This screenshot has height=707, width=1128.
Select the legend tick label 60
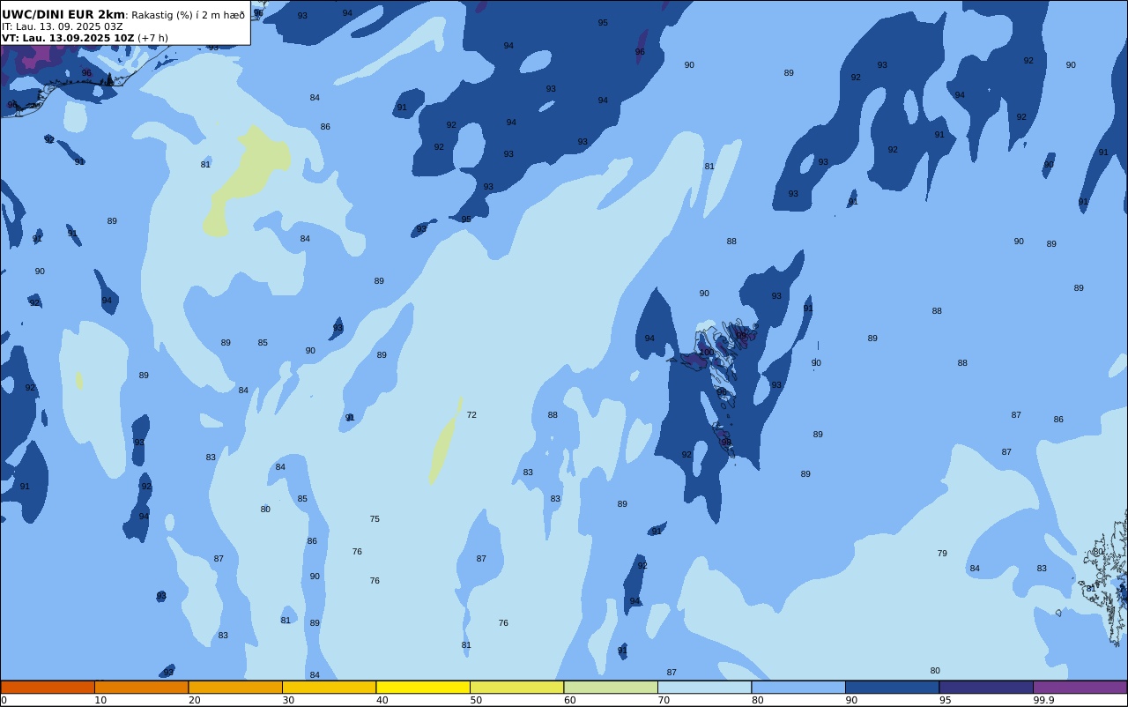pos(569,700)
